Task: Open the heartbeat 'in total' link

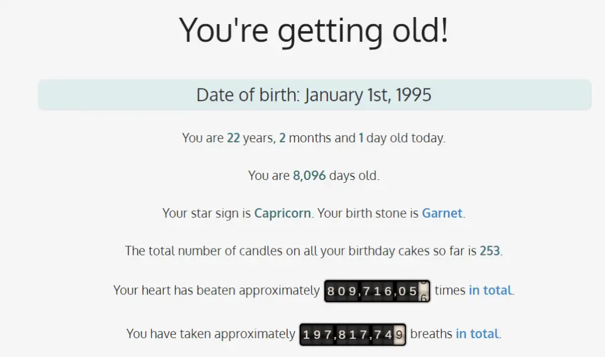Action: (490, 290)
